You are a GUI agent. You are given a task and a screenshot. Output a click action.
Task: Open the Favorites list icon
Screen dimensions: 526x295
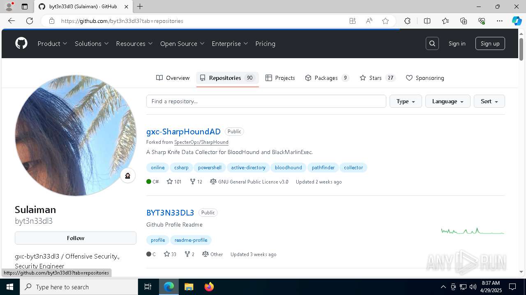pyautogui.click(x=445, y=21)
